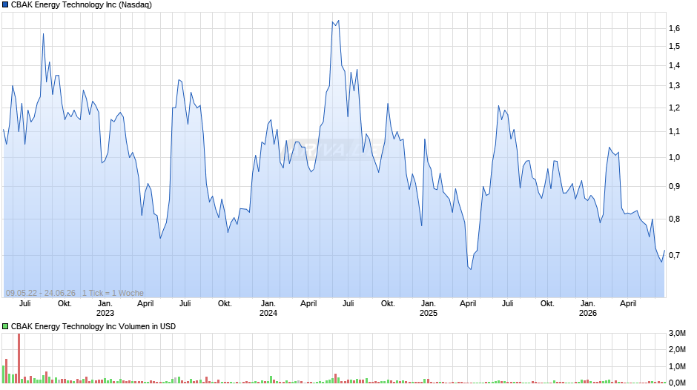The height and width of the screenshot is (390, 697).
Task: Click the blue CBAK price legend square
Action: 5,5
